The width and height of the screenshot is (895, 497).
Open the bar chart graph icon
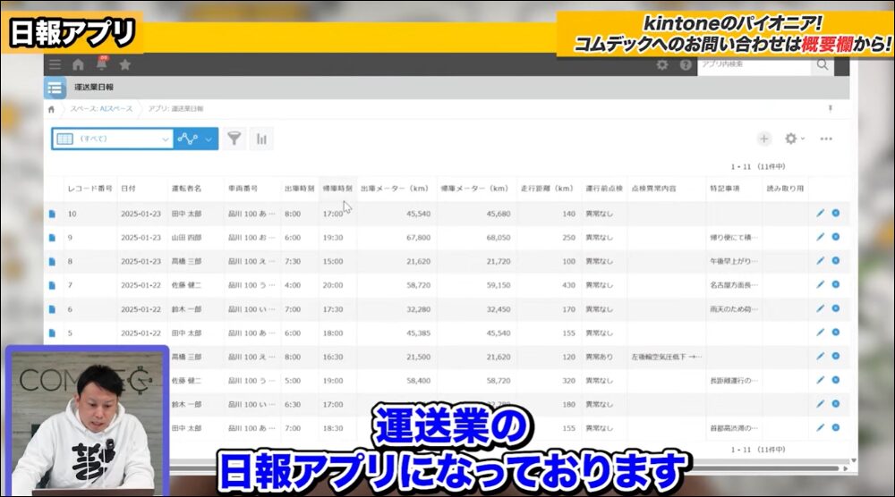pyautogui.click(x=261, y=139)
